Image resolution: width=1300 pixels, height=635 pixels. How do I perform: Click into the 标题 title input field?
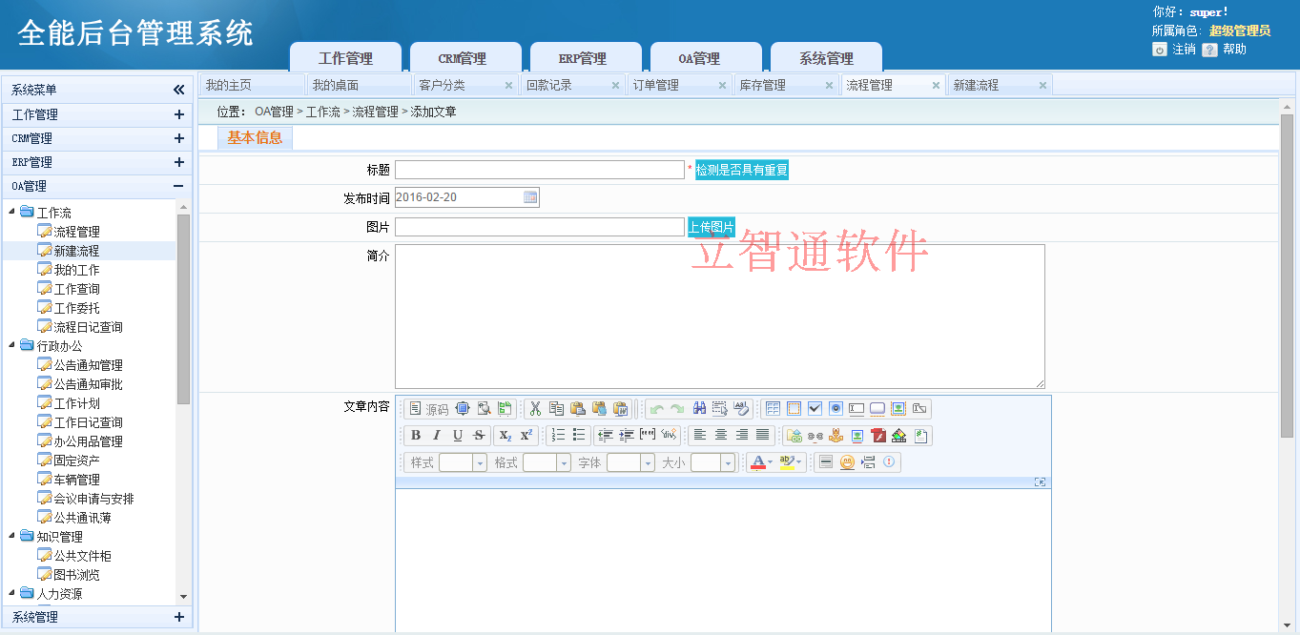[x=540, y=170]
